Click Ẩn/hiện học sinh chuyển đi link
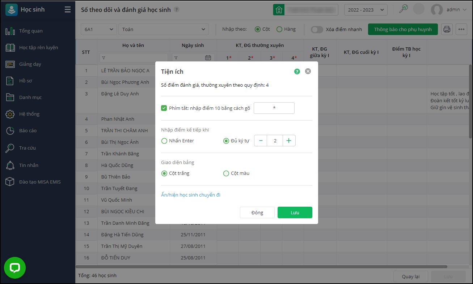This screenshot has width=473, height=284. (x=191, y=195)
